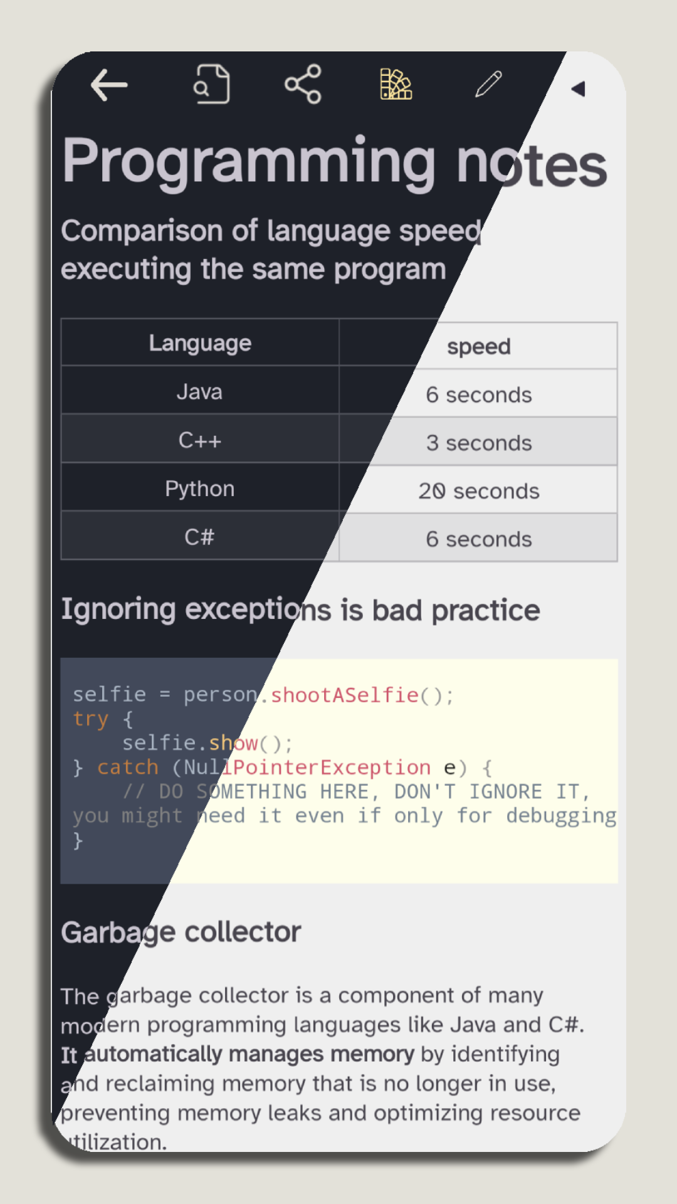Select the Programming notes title

(x=335, y=162)
